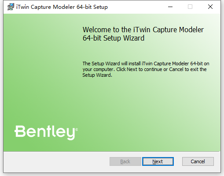Image resolution: width=224 pixels, height=176 pixels.
Task: Click the "Welcome to the iTwin Capture Modeler" heading
Action: coord(143,34)
